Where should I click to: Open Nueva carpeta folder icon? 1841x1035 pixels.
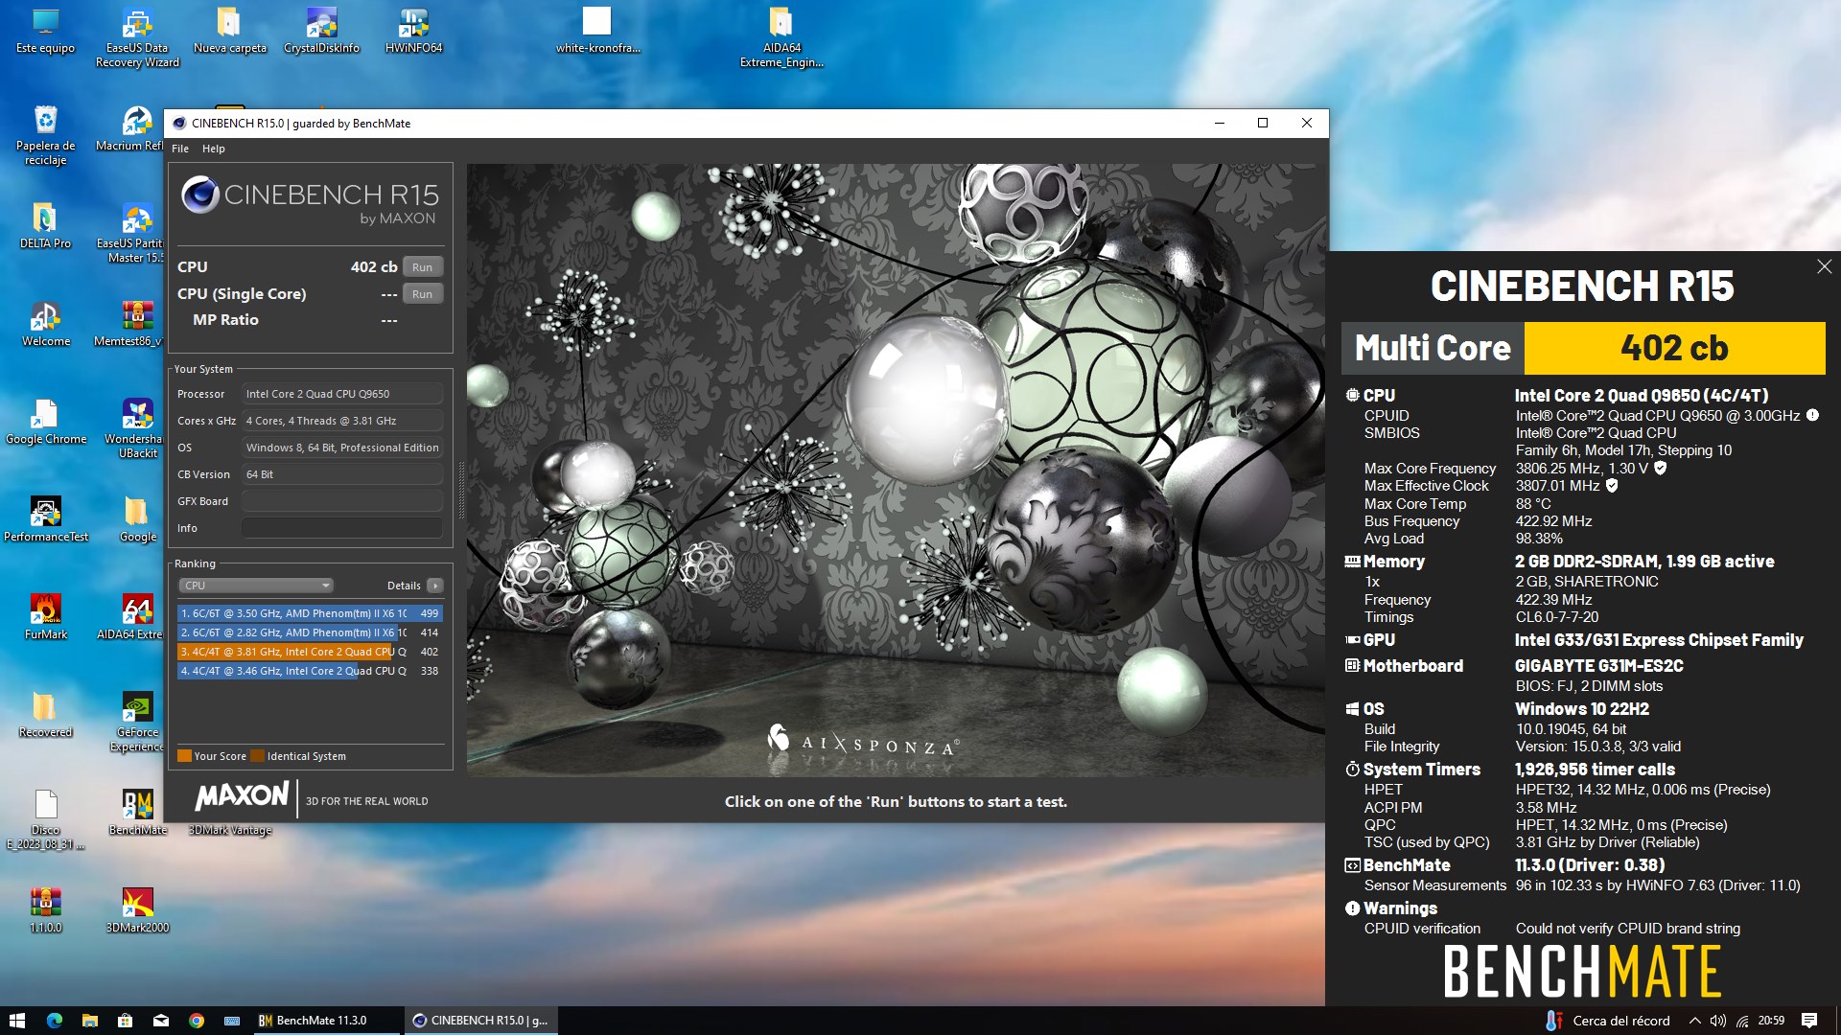coord(229,31)
